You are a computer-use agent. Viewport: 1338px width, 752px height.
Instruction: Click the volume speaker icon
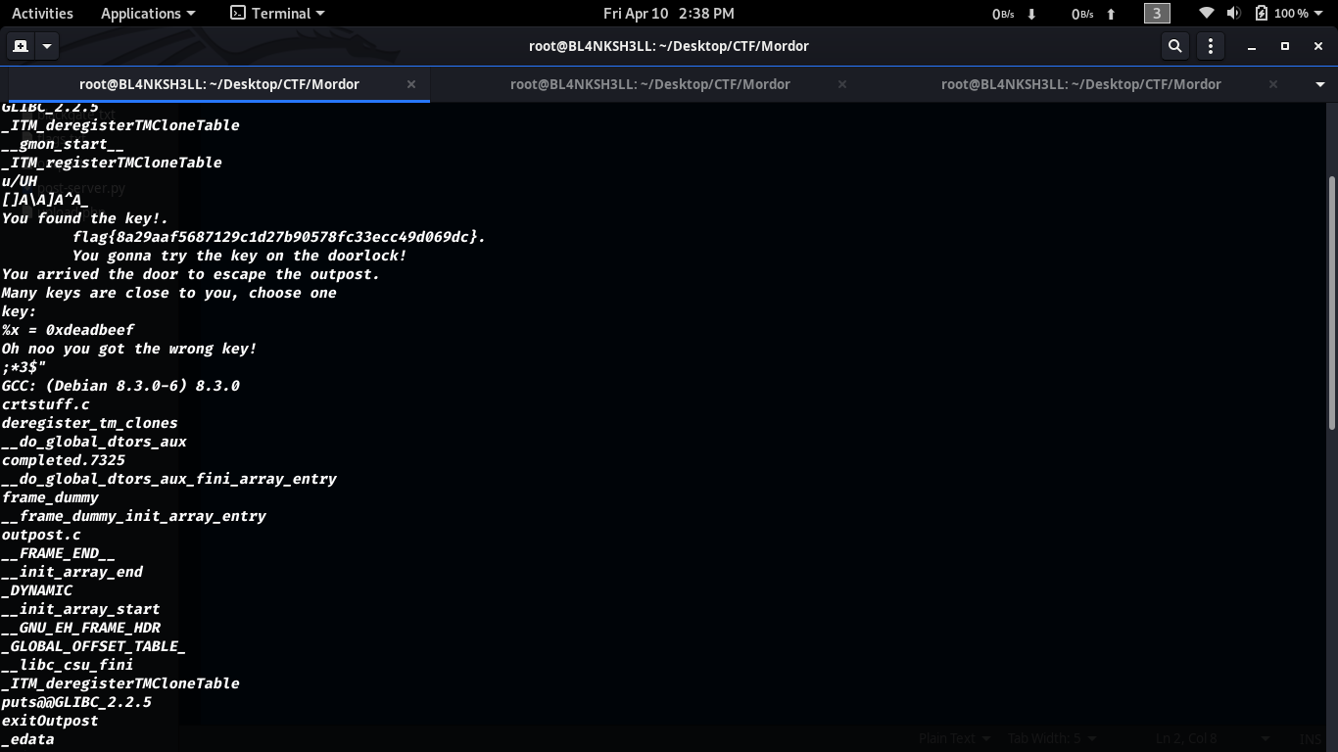[1233, 14]
